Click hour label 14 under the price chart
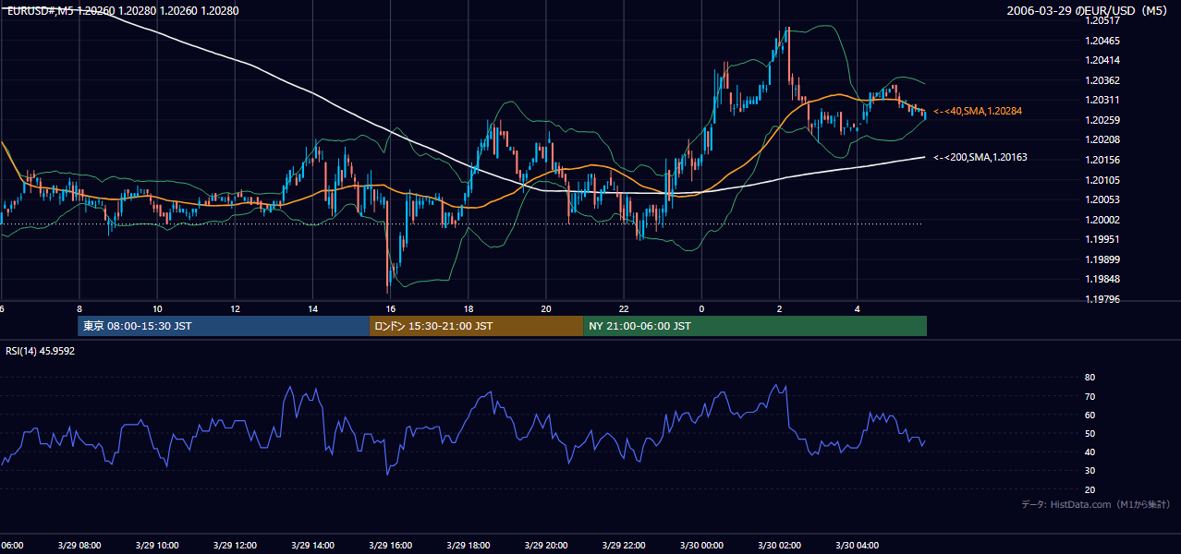The width and height of the screenshot is (1181, 554). point(312,308)
